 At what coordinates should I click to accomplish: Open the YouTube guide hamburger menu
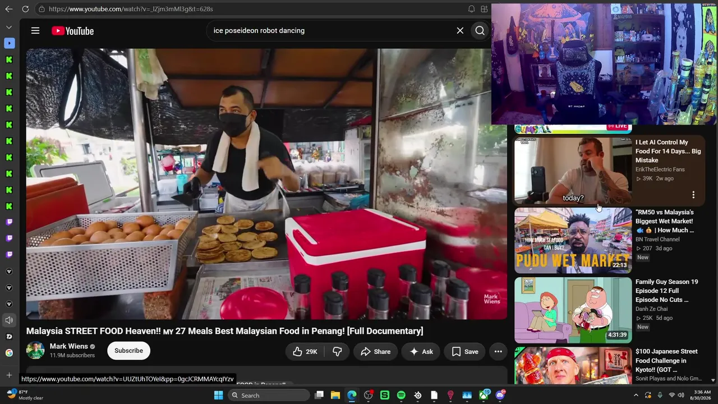point(35,31)
